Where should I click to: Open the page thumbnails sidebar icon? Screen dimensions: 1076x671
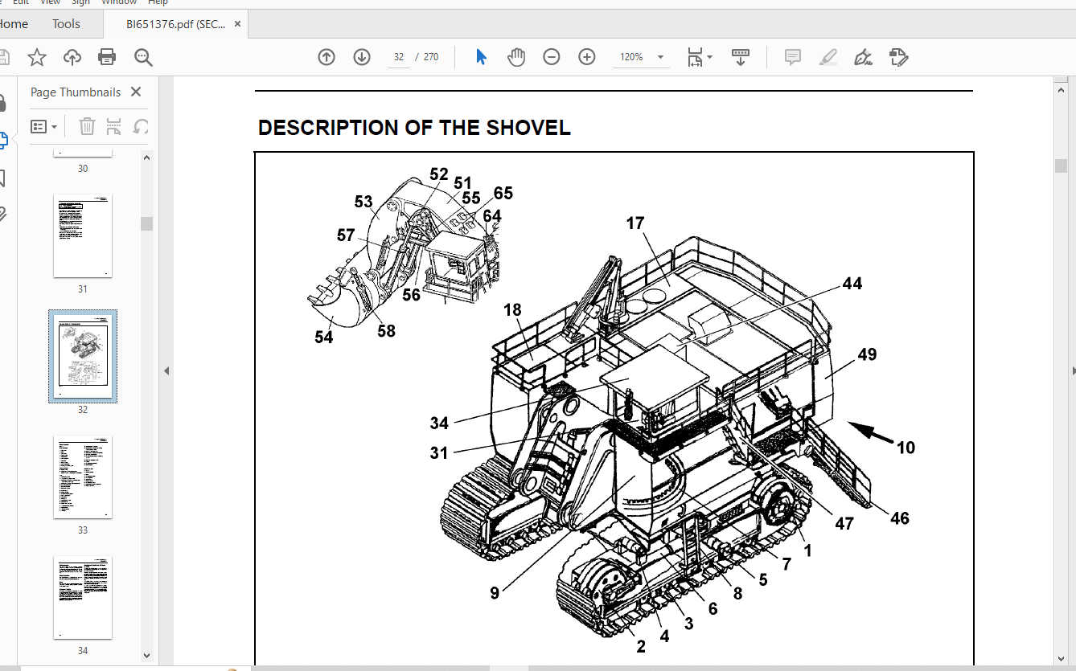2,140
